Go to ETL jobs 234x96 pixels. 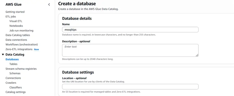[11, 17]
